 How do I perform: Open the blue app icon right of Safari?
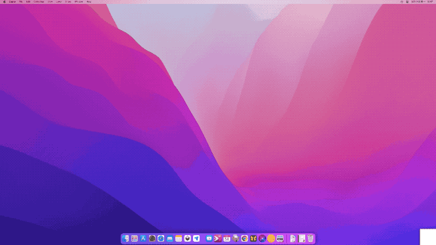click(170, 238)
